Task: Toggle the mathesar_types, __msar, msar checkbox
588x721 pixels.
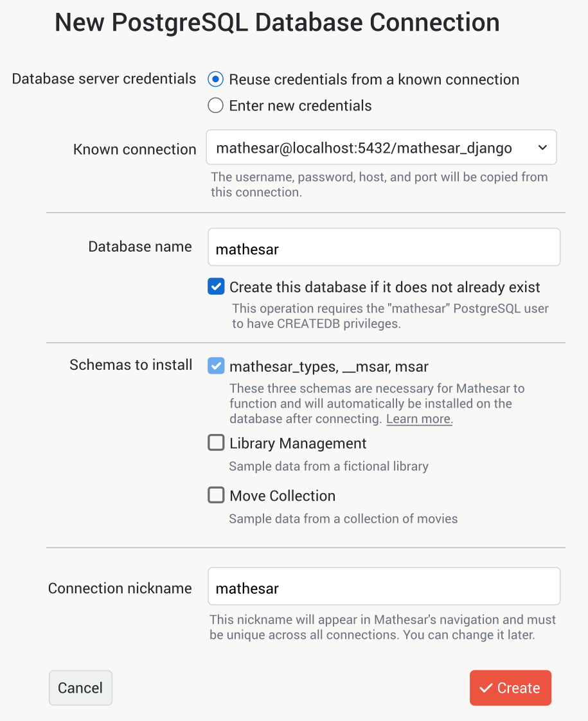Action: point(216,366)
